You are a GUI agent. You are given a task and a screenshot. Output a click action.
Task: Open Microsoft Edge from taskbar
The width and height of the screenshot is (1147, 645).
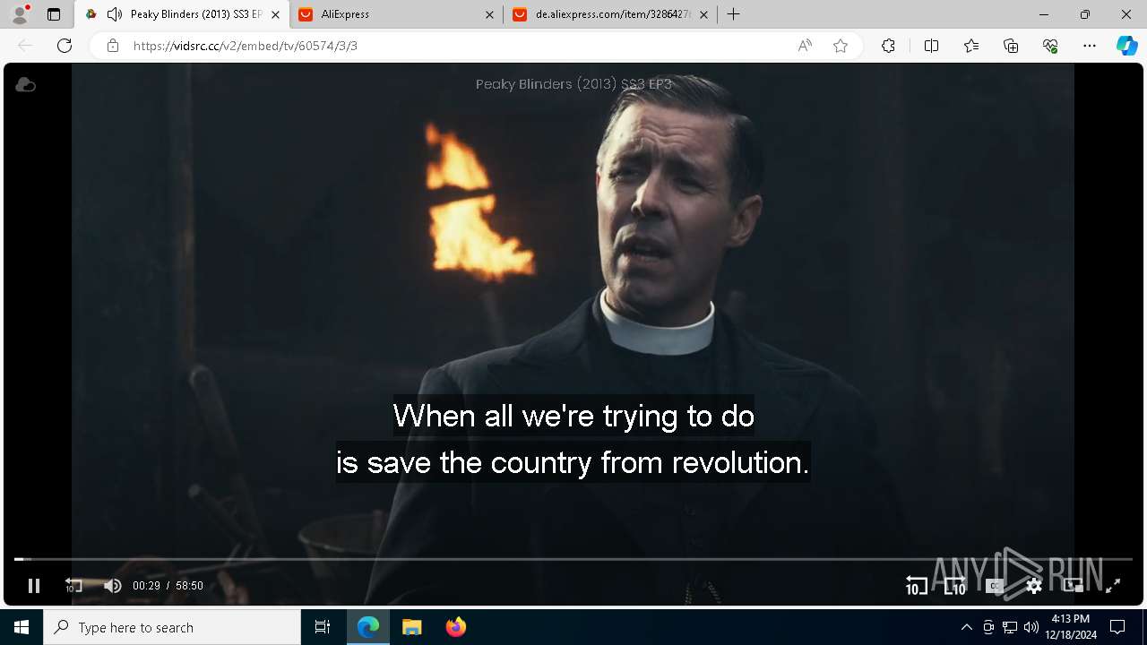(368, 627)
